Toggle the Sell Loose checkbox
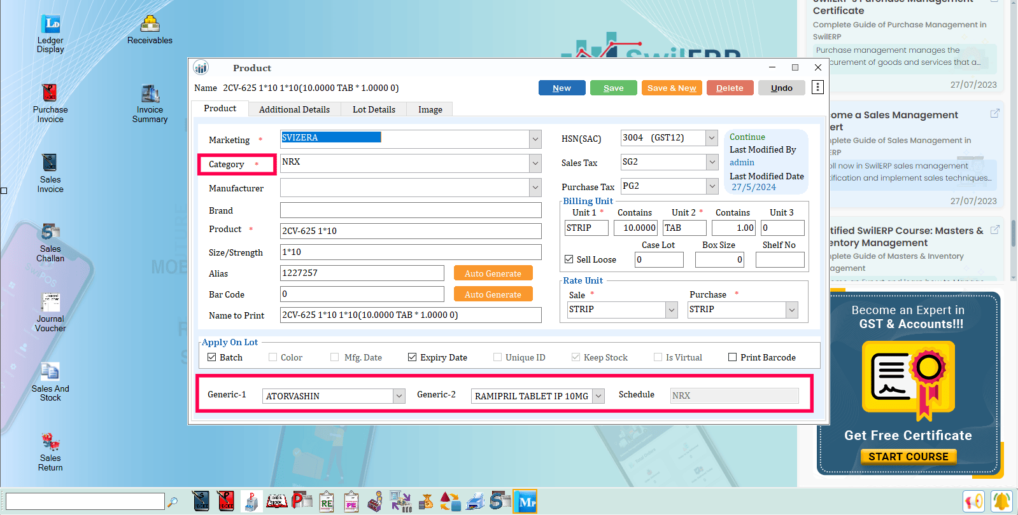Image resolution: width=1018 pixels, height=515 pixels. click(569, 259)
